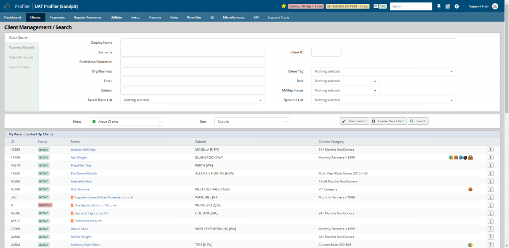The height and width of the screenshot is (248, 509).
Task: Click pie chart icon in Anthony Eden row
Action: pos(470,245)
